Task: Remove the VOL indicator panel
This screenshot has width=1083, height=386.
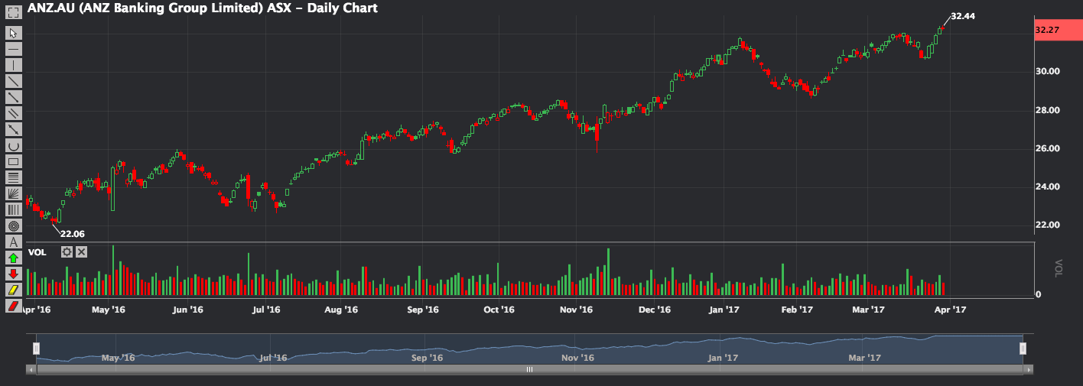Action: (82, 251)
